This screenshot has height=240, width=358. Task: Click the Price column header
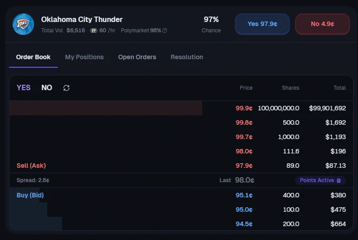tap(246, 88)
